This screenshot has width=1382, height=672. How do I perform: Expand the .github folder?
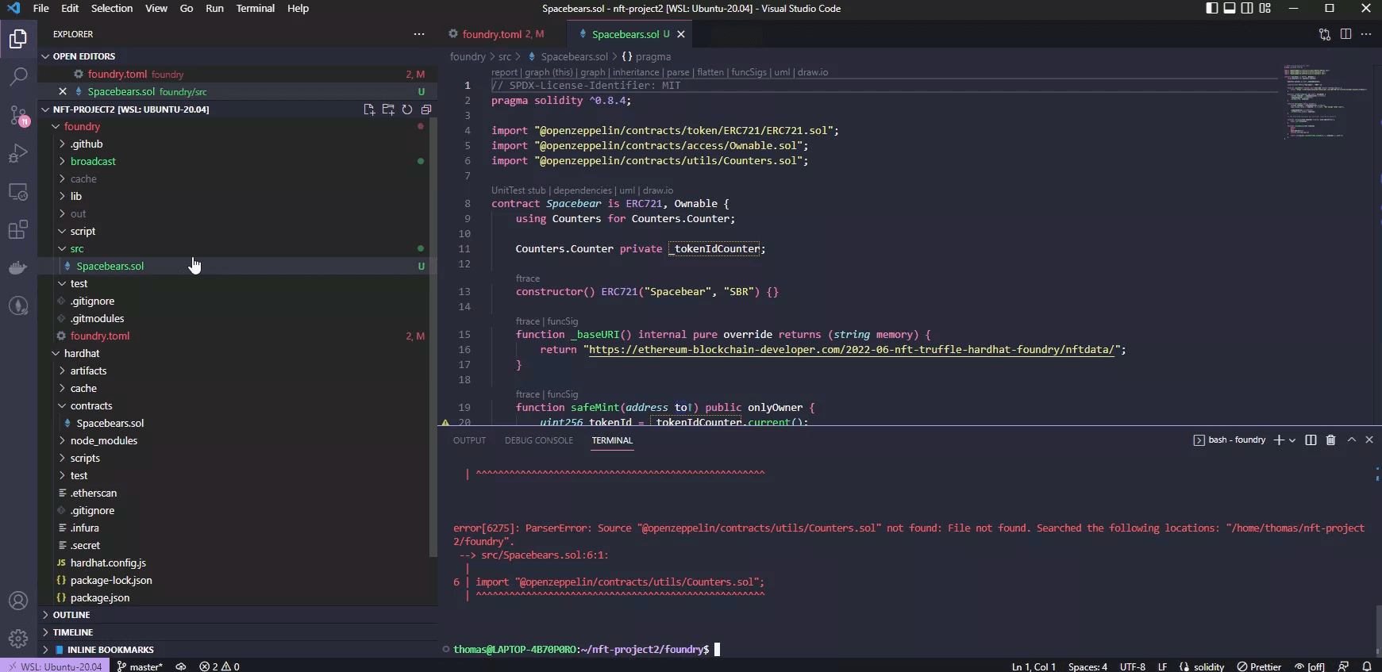(86, 144)
